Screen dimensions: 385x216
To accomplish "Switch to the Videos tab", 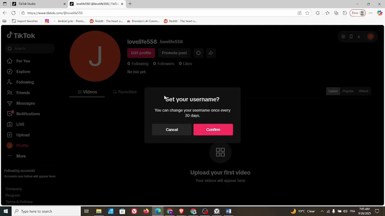I will pos(87,92).
